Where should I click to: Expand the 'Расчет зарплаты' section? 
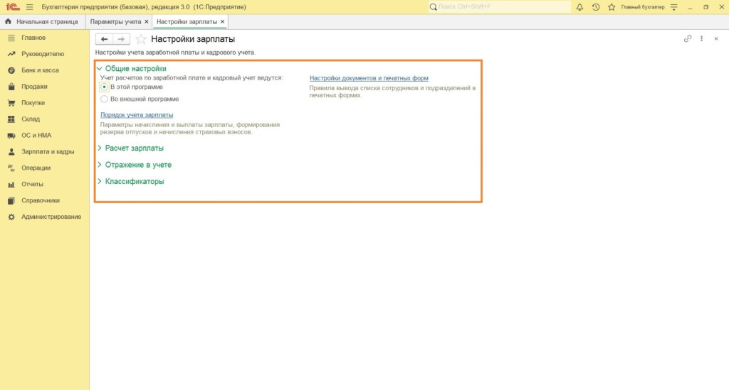[x=134, y=148]
